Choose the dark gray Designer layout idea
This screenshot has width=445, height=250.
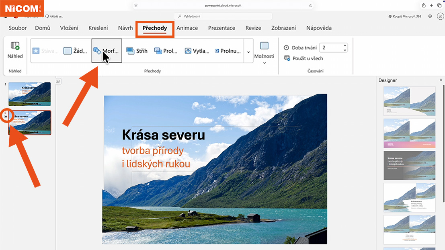(x=409, y=166)
